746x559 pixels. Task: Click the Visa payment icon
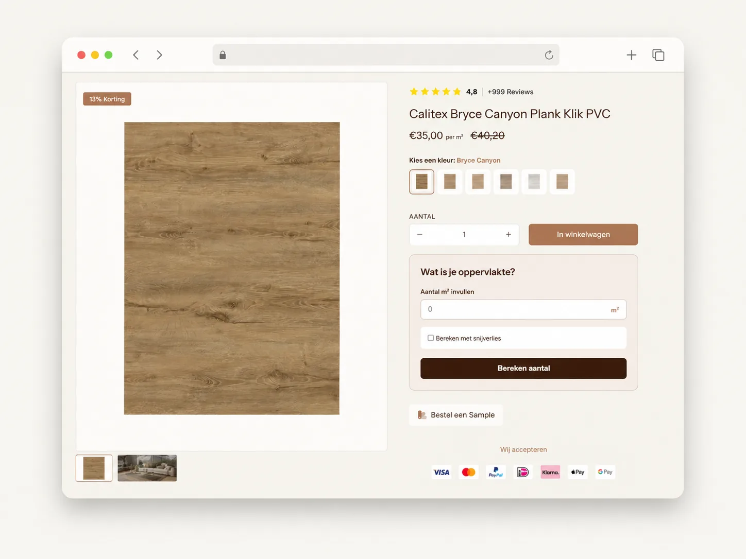[x=442, y=472]
